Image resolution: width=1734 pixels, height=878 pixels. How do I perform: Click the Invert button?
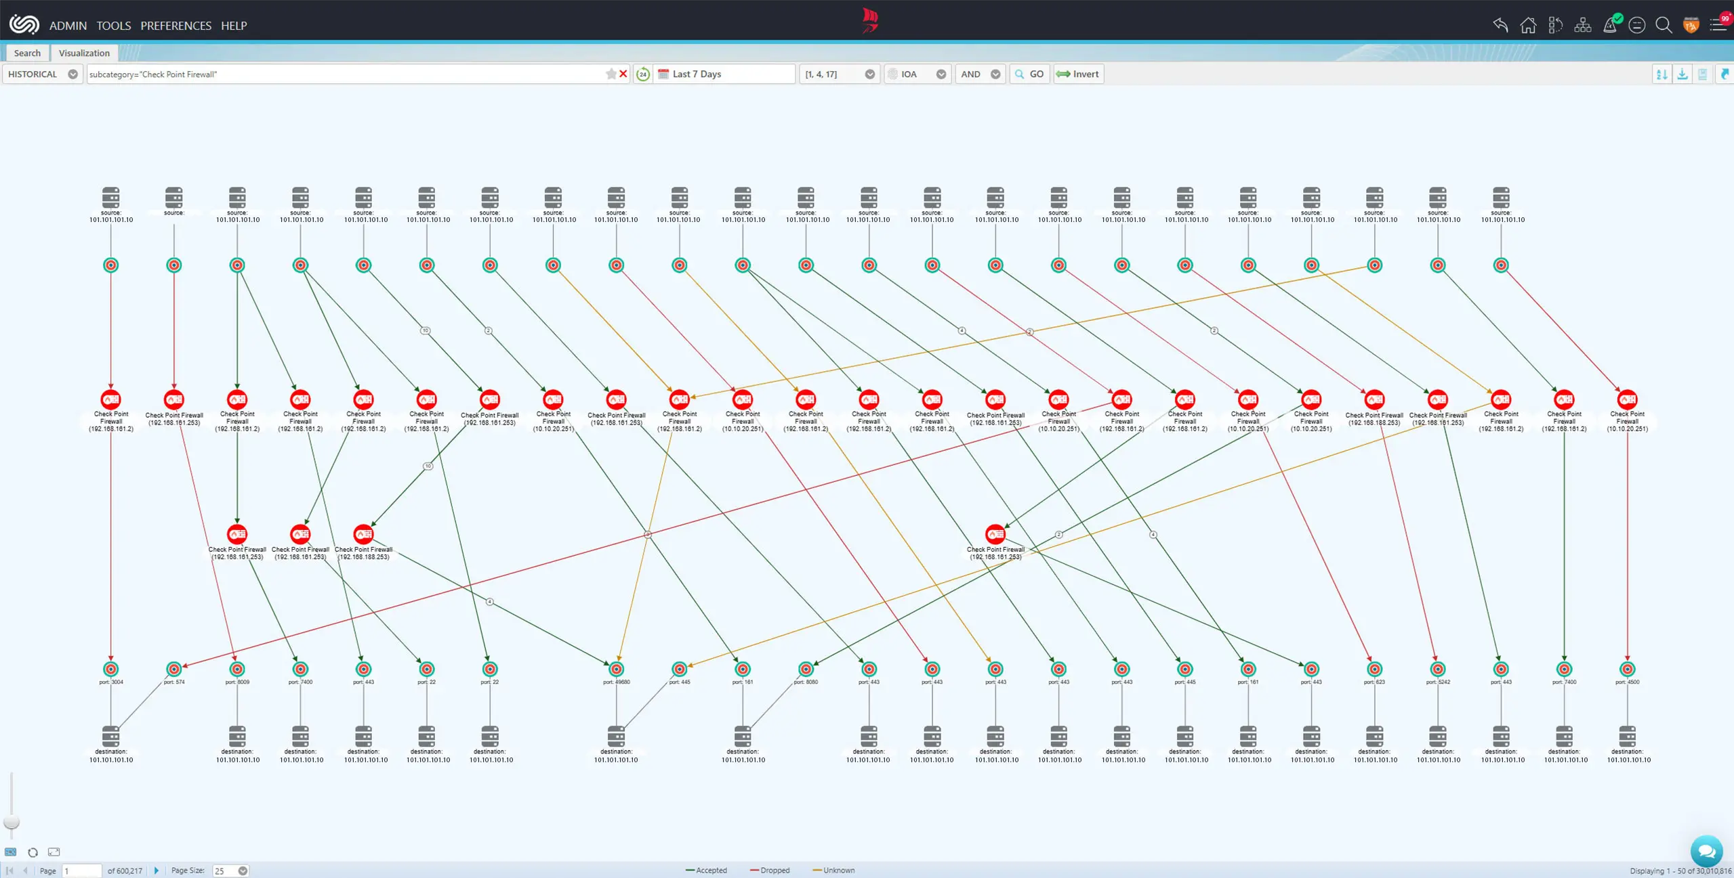[1078, 74]
